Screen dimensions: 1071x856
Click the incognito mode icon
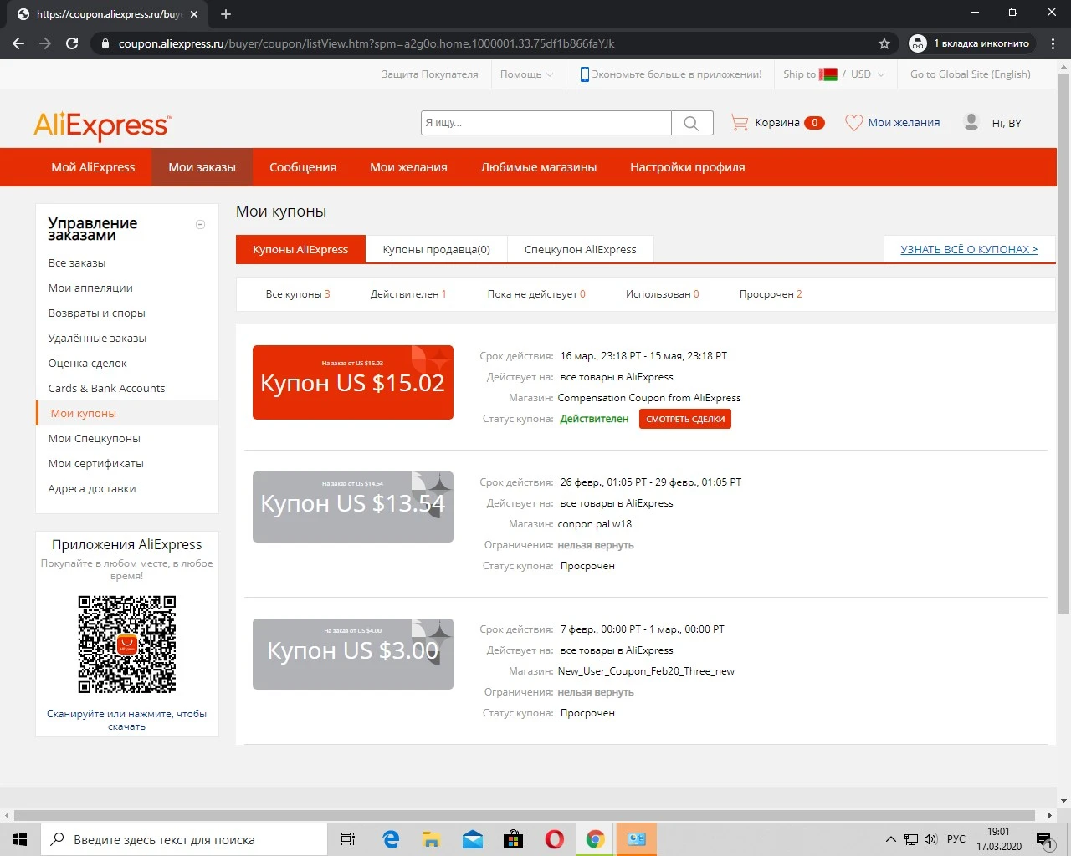click(918, 43)
